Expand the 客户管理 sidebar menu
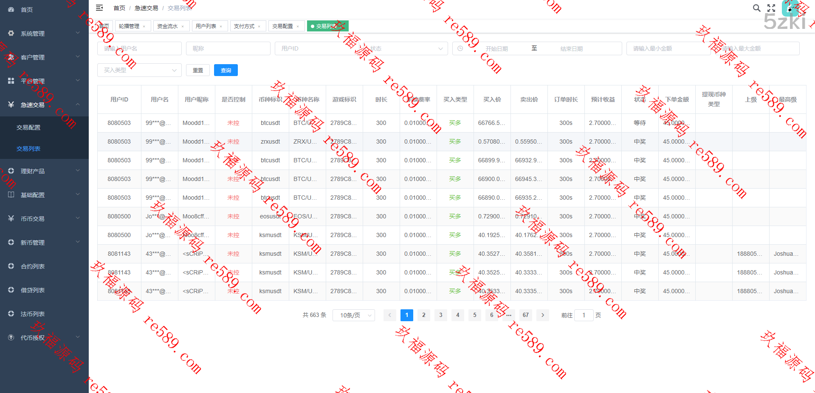Image resolution: width=815 pixels, height=393 pixels. tap(44, 57)
